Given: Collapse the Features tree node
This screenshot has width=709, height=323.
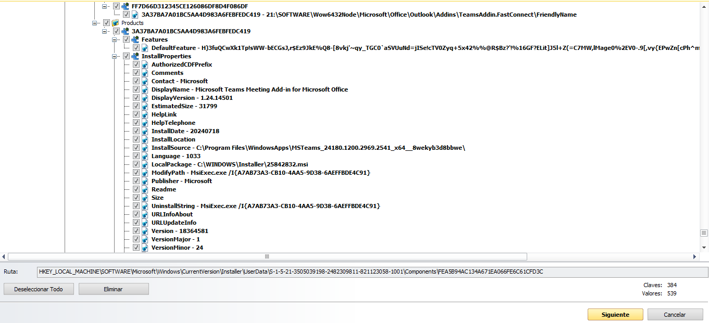Looking at the screenshot, I should point(115,40).
